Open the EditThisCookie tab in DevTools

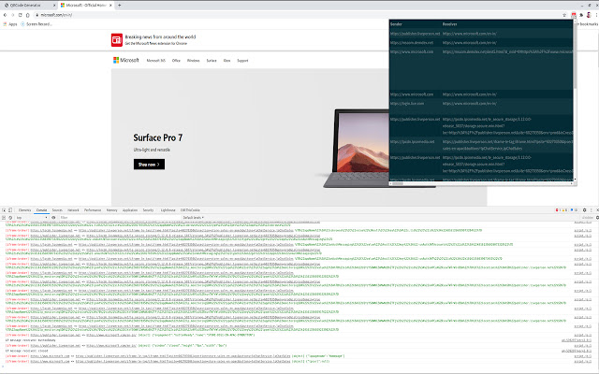coord(190,210)
